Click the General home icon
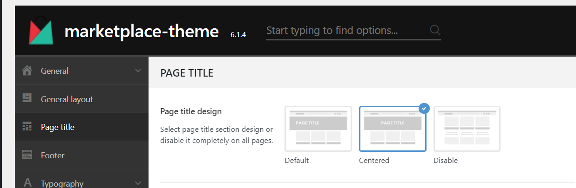 27,71
